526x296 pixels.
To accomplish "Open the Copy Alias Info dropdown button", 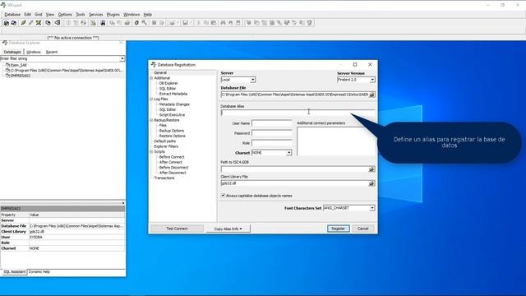I will pos(228,229).
